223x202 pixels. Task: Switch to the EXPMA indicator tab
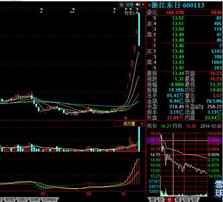49,200
